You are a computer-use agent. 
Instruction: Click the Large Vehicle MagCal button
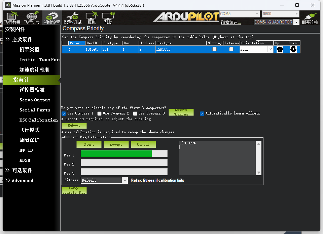click(x=74, y=190)
